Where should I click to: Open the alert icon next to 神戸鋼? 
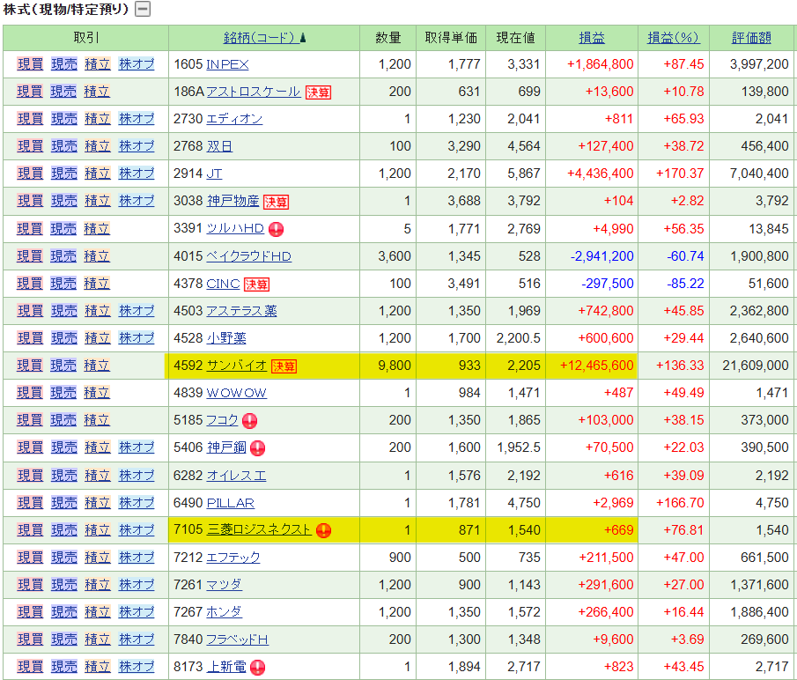(257, 448)
